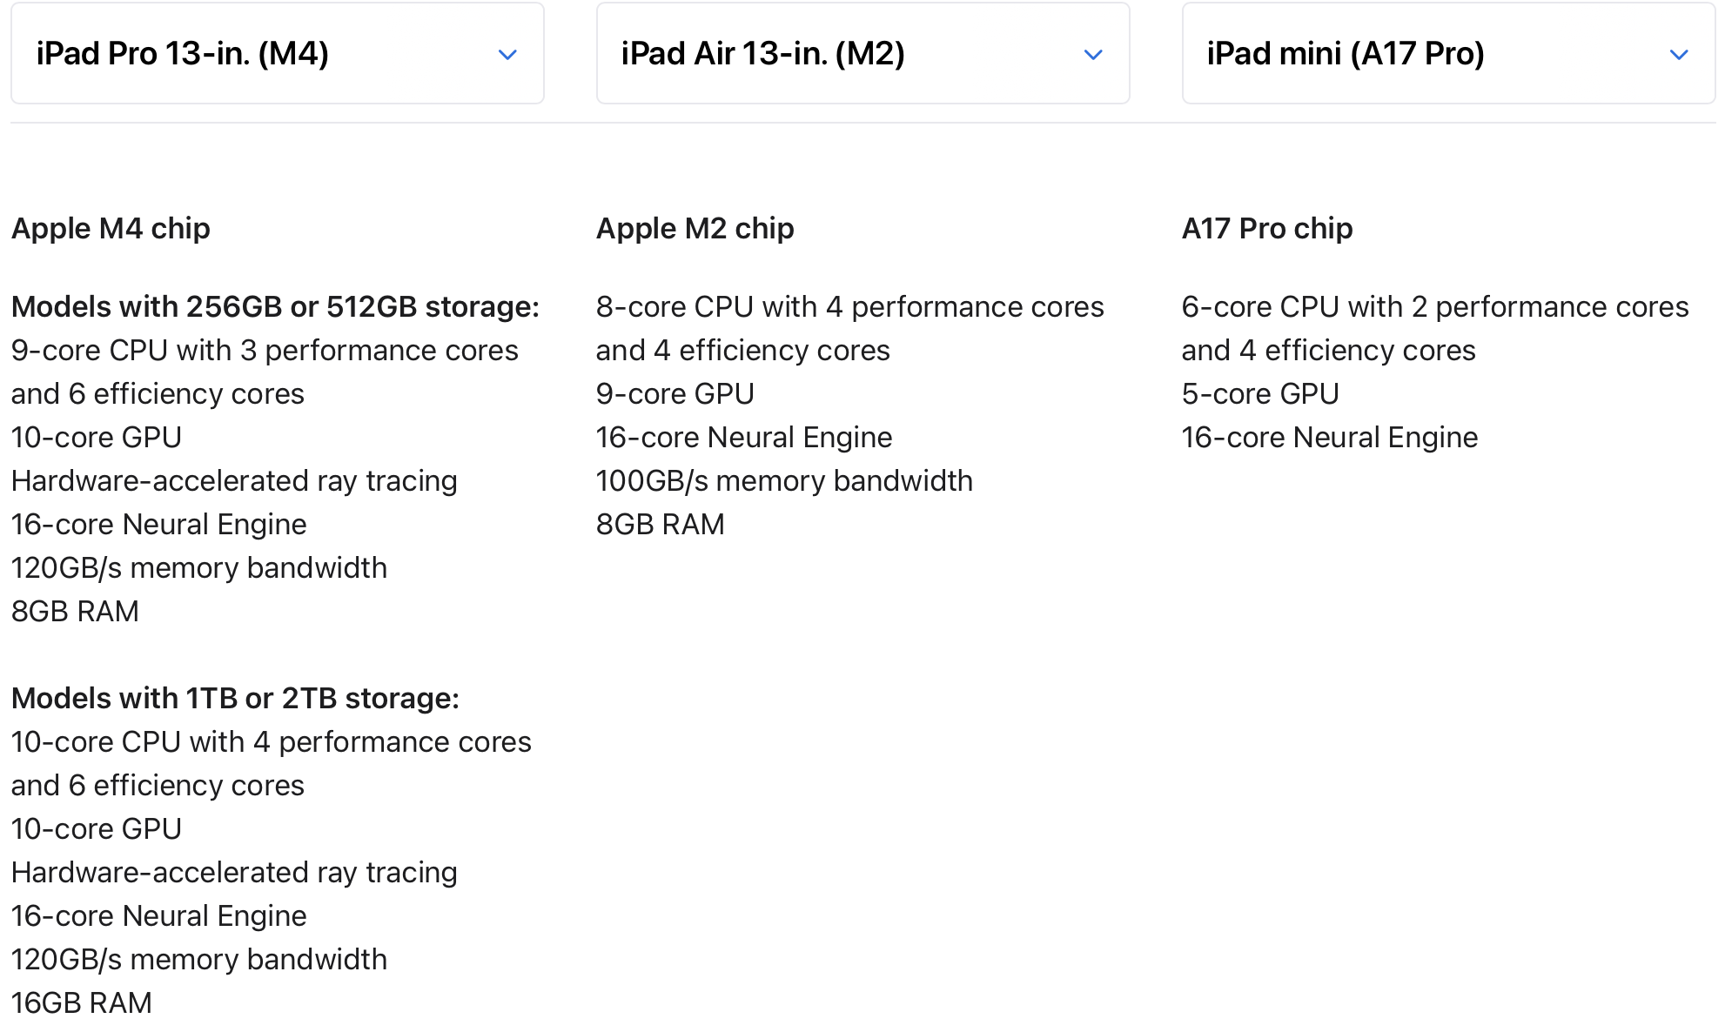Viewport: 1725px width, 1032px height.
Task: Click the 9-core GPU spec line
Action: [675, 394]
